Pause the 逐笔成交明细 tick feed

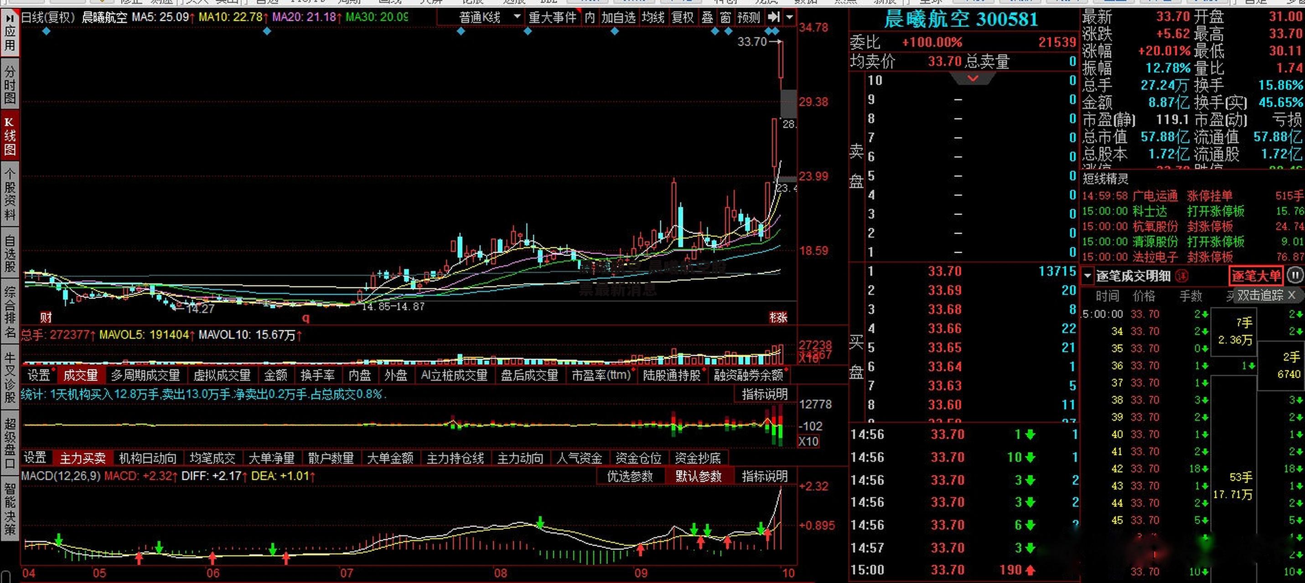tap(1295, 275)
